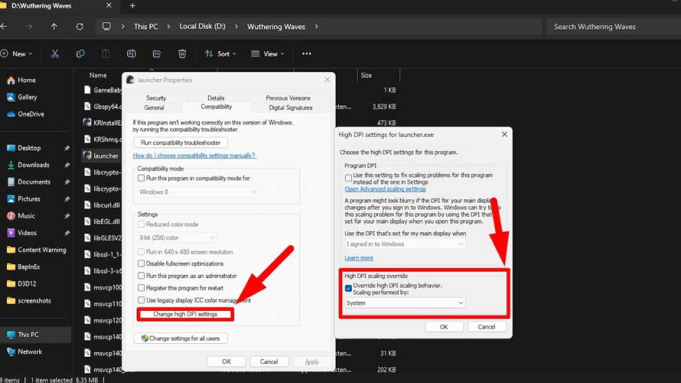Open Advanced scaling settings link

[385, 189]
